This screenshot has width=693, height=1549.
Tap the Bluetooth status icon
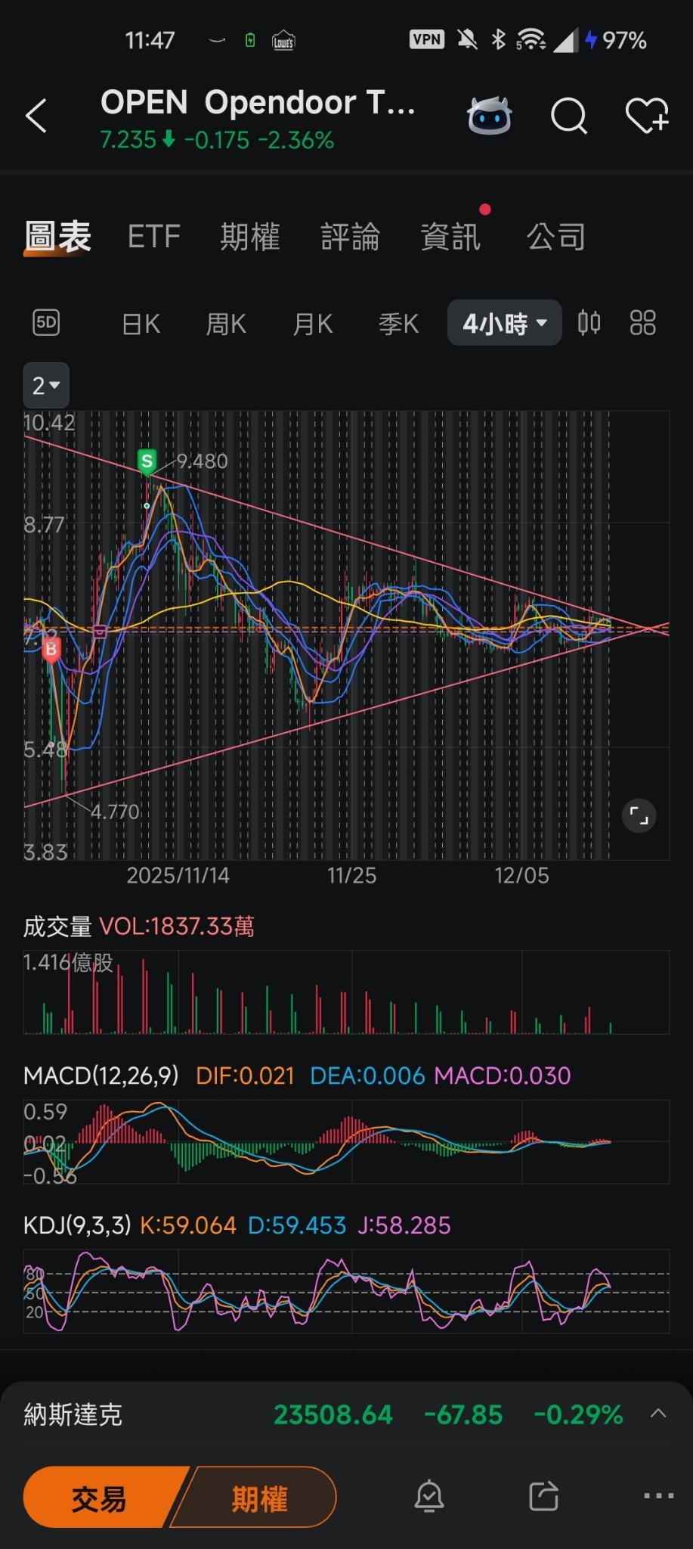(498, 39)
